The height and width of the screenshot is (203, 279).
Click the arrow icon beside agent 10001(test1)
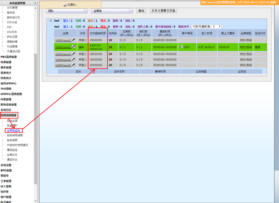[74, 40]
